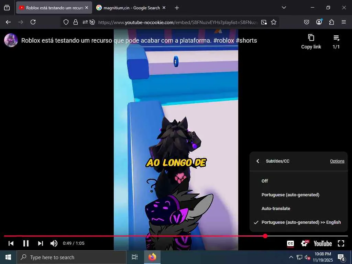Click the taskbar search box
The width and height of the screenshot is (352, 264).
point(71,257)
